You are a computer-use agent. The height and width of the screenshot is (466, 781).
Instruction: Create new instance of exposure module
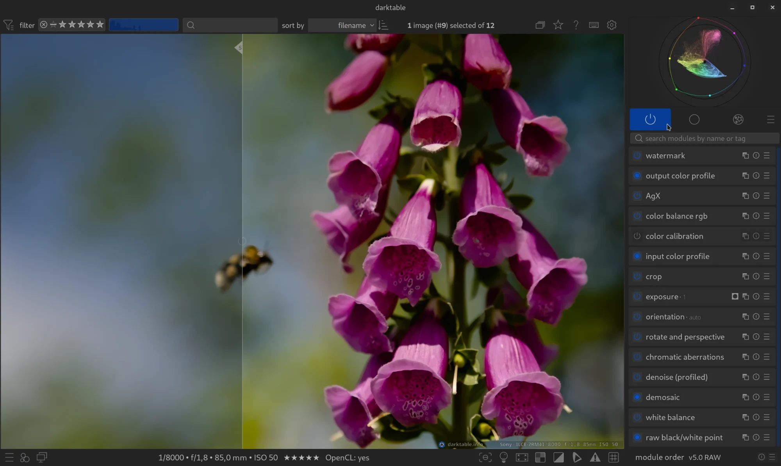coord(745,297)
